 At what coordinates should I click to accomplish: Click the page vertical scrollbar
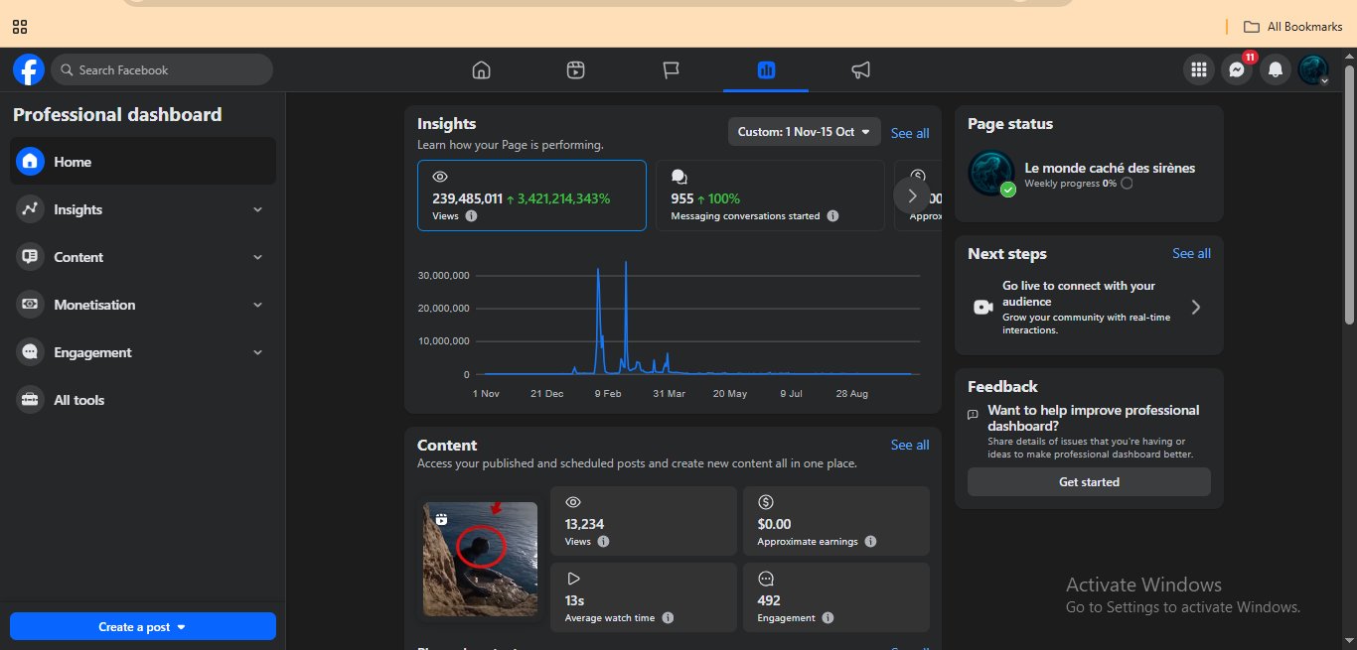(1349, 195)
